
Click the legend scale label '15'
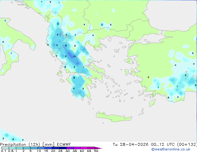(x=46, y=151)
